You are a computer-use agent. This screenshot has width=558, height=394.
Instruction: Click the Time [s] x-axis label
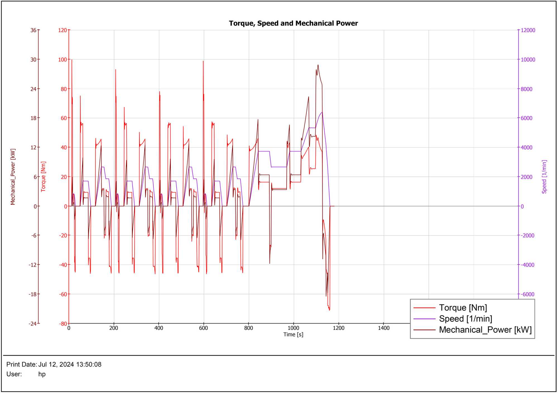point(294,335)
